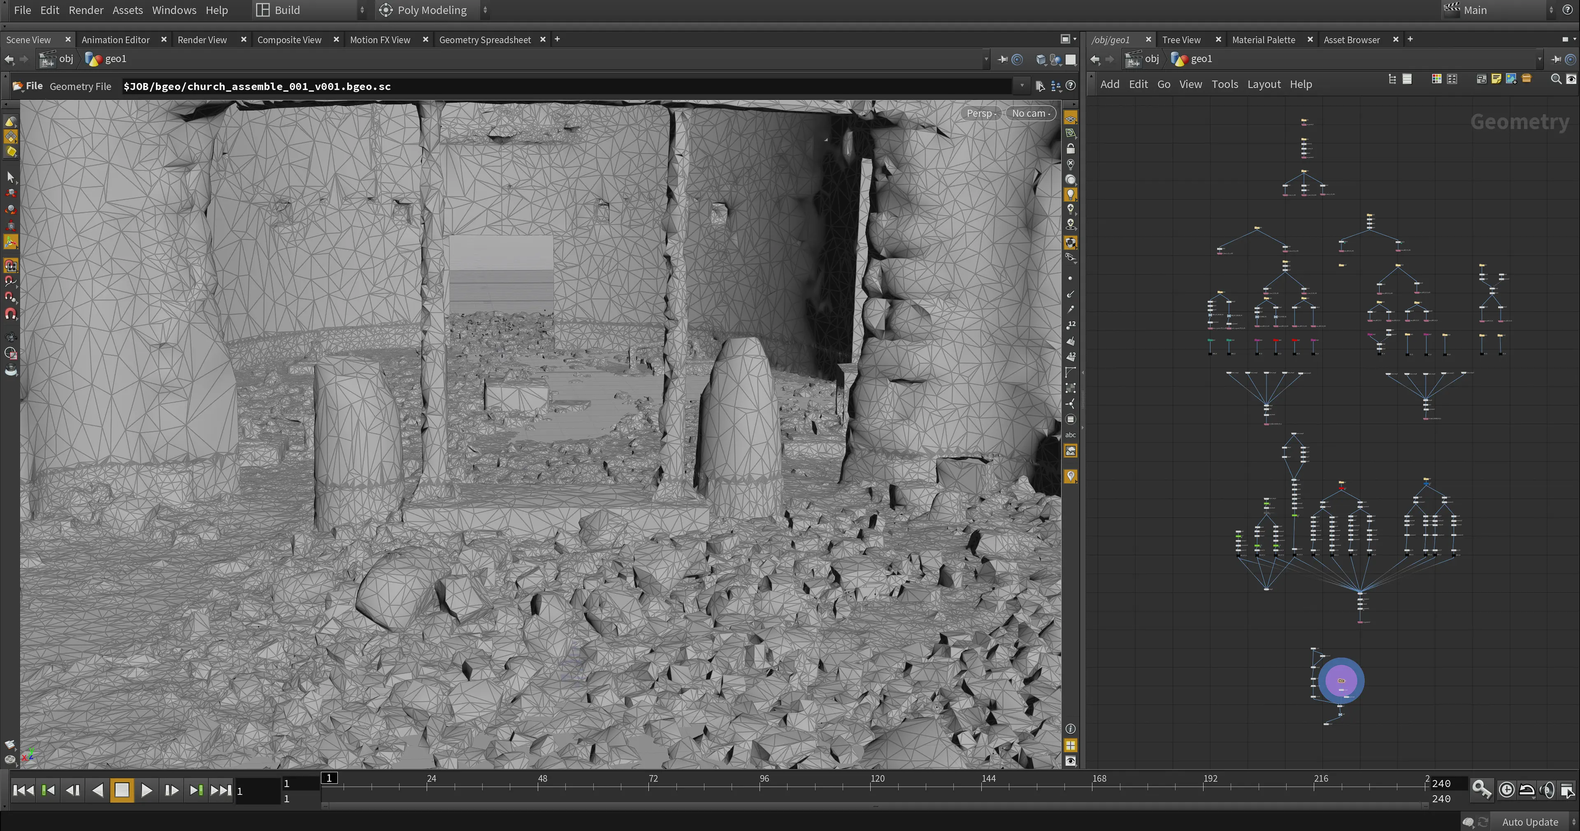Toggle the viewport lock camera icon

click(x=1070, y=149)
